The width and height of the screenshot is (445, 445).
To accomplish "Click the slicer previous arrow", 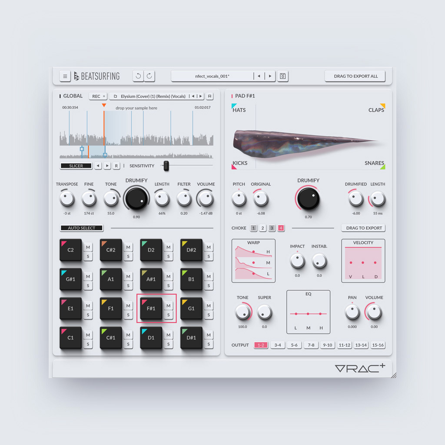I will (98, 166).
